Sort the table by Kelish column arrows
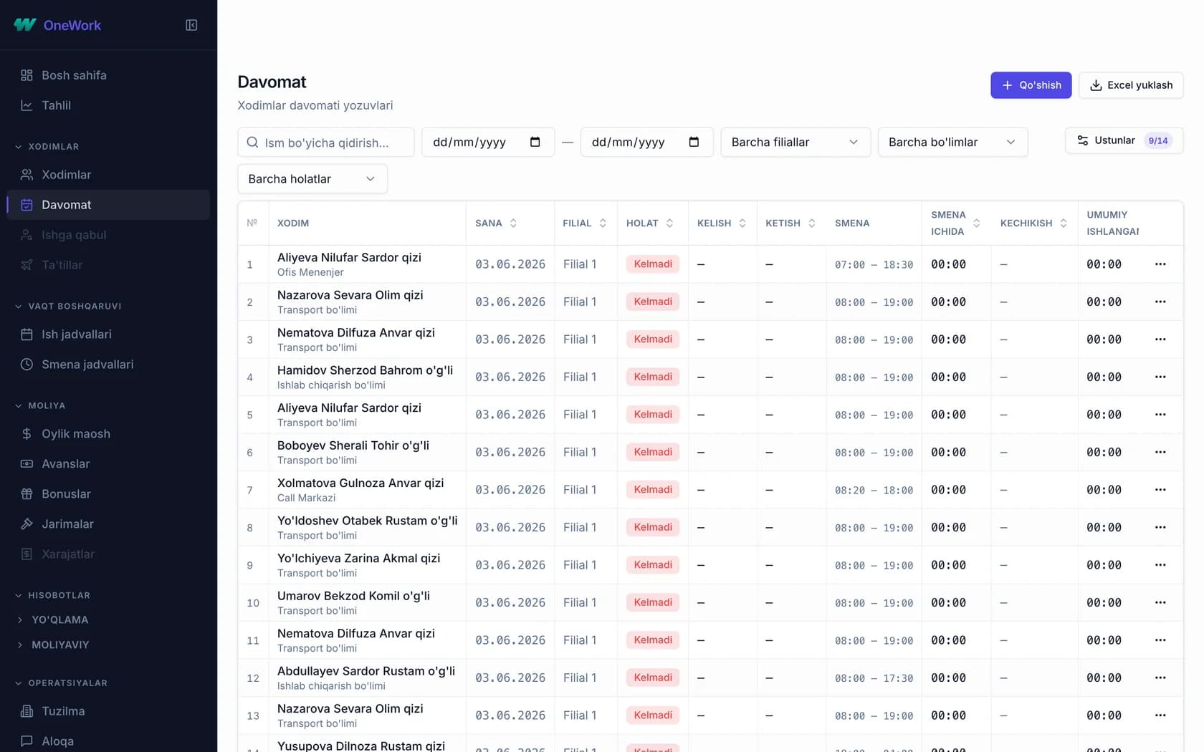Viewport: 1204px width, 752px height. click(x=742, y=223)
